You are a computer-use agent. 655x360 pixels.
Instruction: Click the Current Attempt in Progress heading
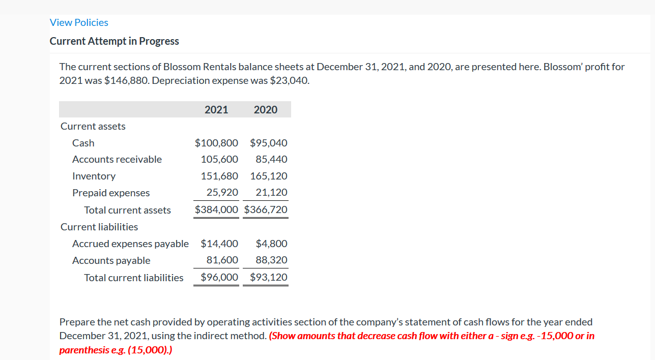114,41
